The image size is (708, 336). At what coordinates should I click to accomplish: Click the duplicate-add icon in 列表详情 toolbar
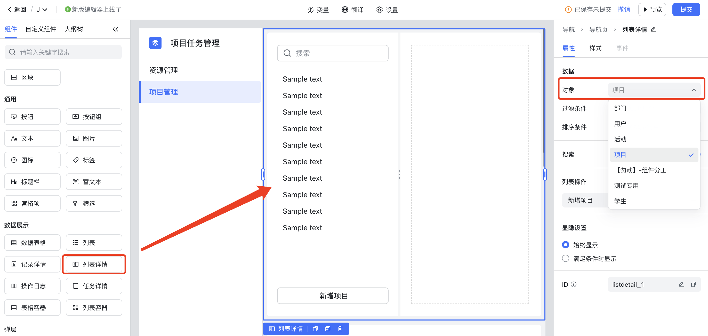pos(328,329)
